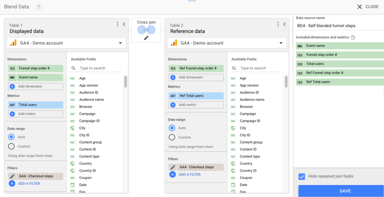Close the Blend Data panel
The image size is (384, 197).
[367, 7]
